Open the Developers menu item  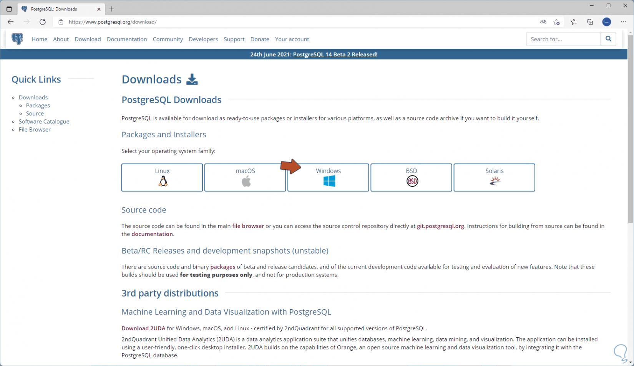point(203,39)
